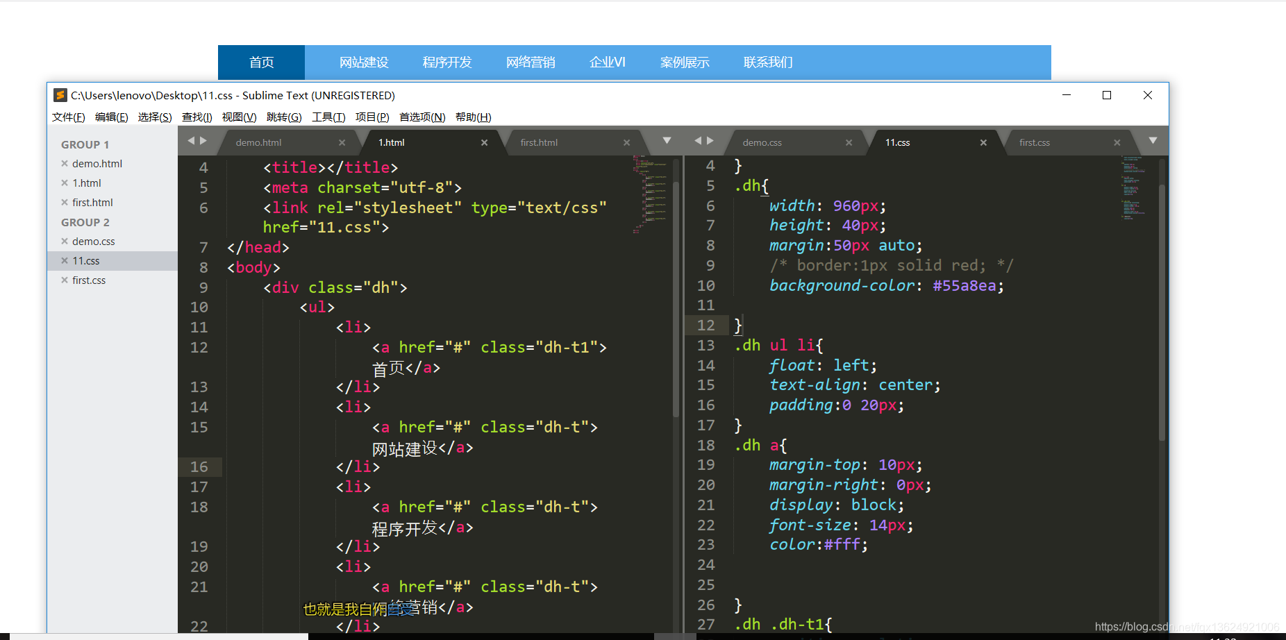The height and width of the screenshot is (640, 1286).
Task: Close demo.html in the sidebar list
Action: pyautogui.click(x=65, y=164)
